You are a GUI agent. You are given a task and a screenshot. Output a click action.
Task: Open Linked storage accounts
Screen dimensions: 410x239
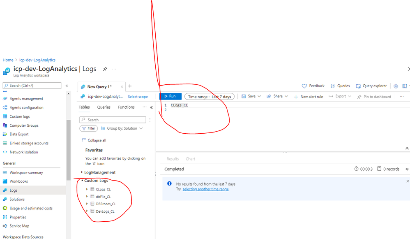[x=29, y=143]
